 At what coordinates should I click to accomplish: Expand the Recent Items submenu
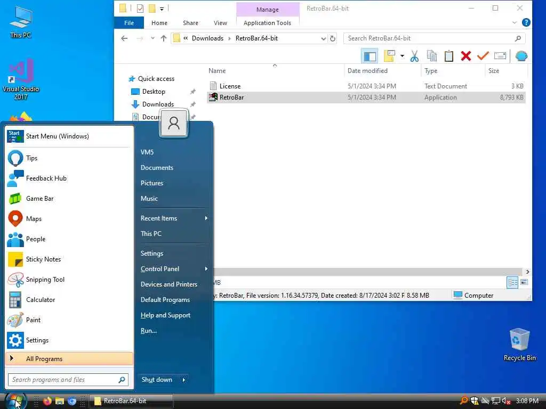174,218
